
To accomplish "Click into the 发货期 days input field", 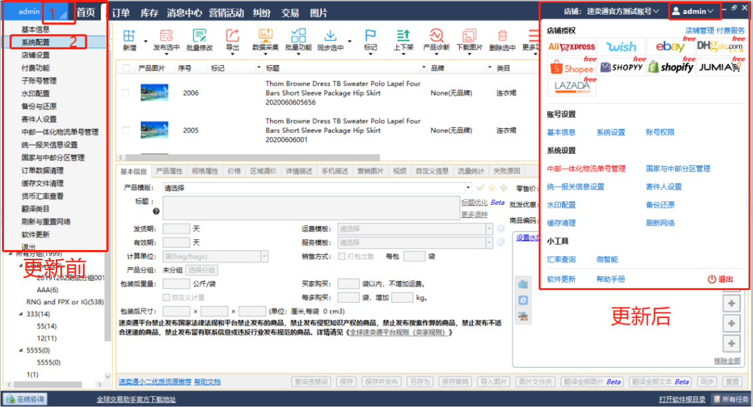I will click(176, 229).
